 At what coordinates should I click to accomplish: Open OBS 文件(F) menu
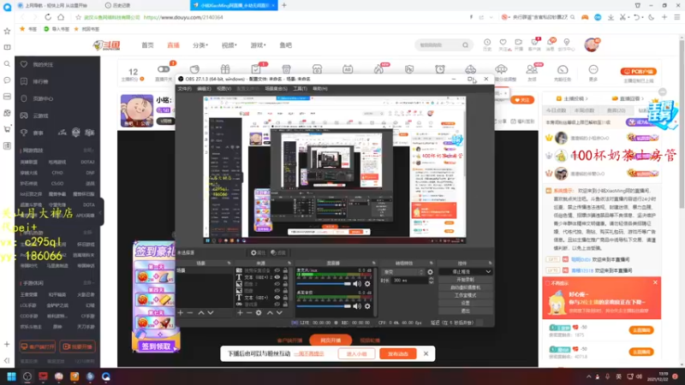tap(184, 89)
